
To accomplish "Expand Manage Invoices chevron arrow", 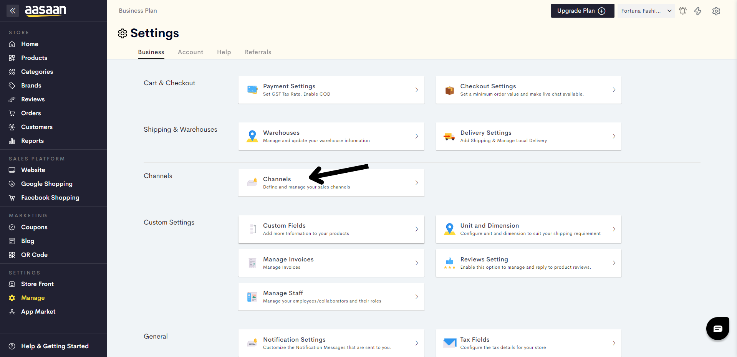I will click(417, 263).
